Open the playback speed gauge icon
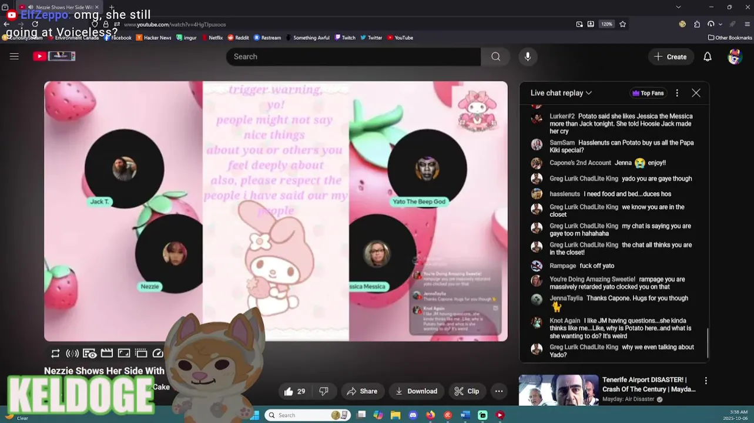 coord(157,353)
